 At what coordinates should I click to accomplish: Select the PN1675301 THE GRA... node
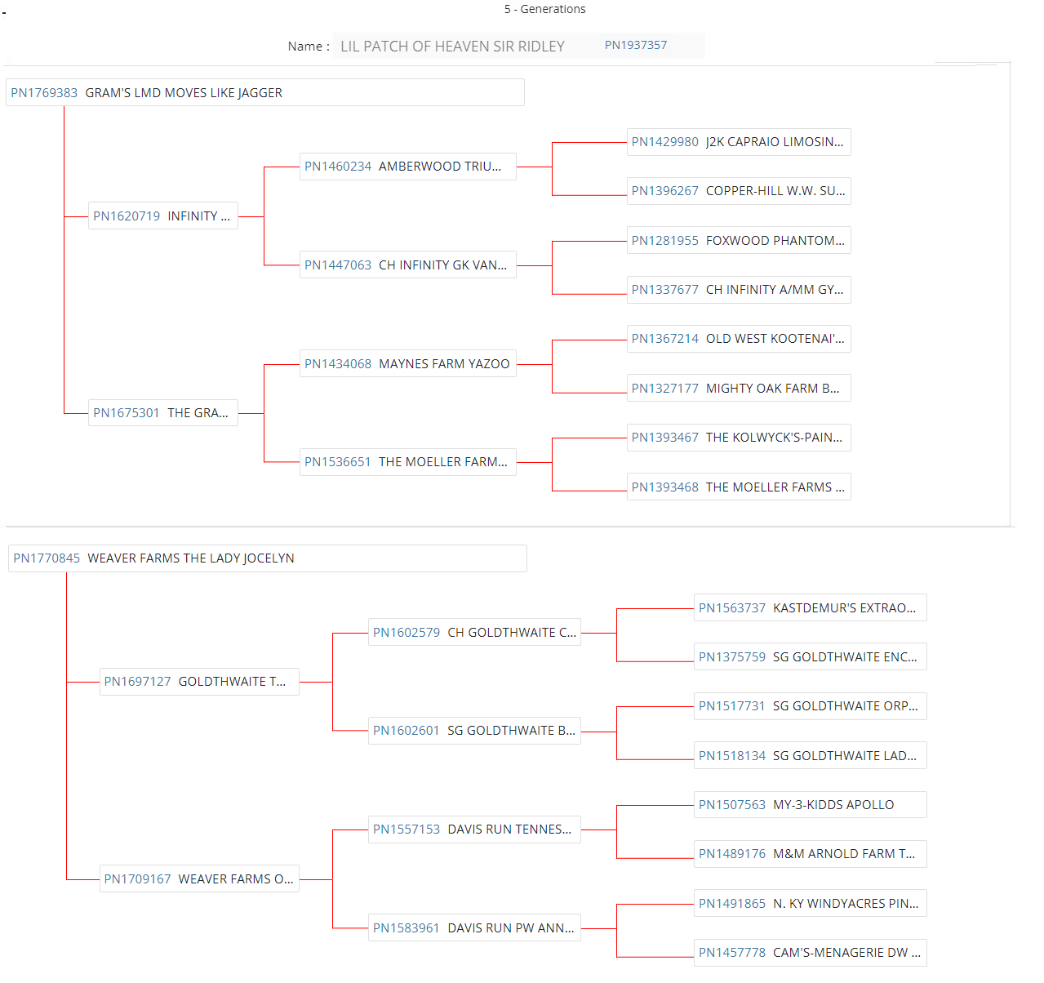coord(162,413)
